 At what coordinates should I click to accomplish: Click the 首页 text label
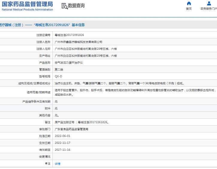click(x=189, y=9)
